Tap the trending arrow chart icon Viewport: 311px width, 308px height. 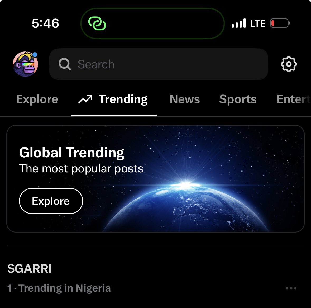coord(85,99)
